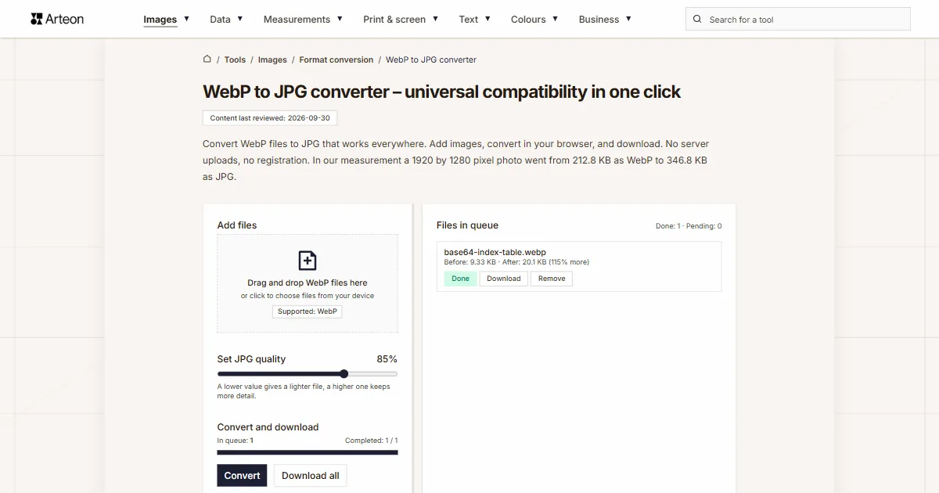This screenshot has height=493, width=939.
Task: Open the Data menu
Action: [226, 20]
